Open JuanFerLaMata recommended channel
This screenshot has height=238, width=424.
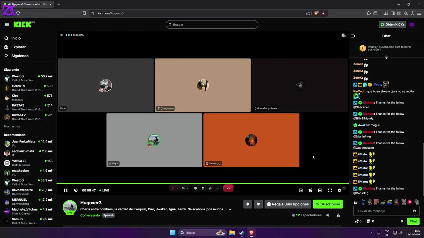tap(28, 143)
